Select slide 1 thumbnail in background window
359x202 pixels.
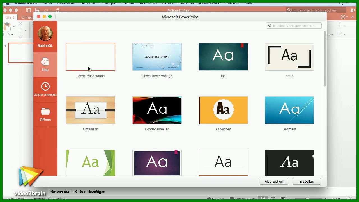[21, 53]
